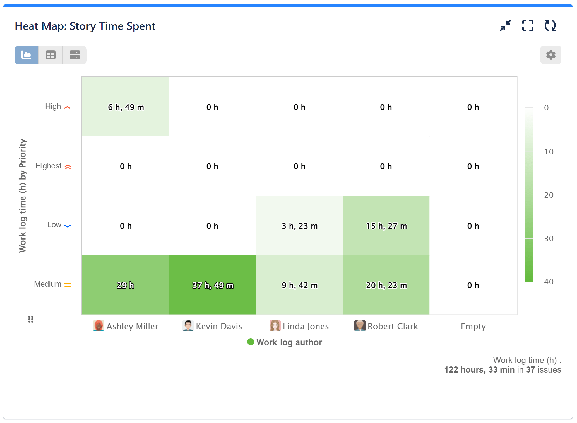Screen dimensions: 577x423
Task: Toggle the Medium priority indicator
Action: [x=67, y=284]
